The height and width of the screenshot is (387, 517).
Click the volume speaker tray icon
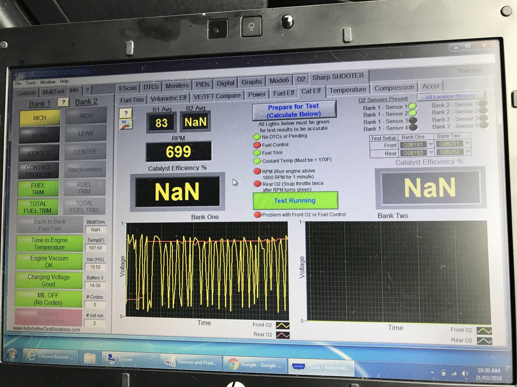pos(465,373)
